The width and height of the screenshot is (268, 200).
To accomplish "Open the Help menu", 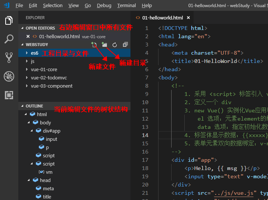I will point(147,6).
